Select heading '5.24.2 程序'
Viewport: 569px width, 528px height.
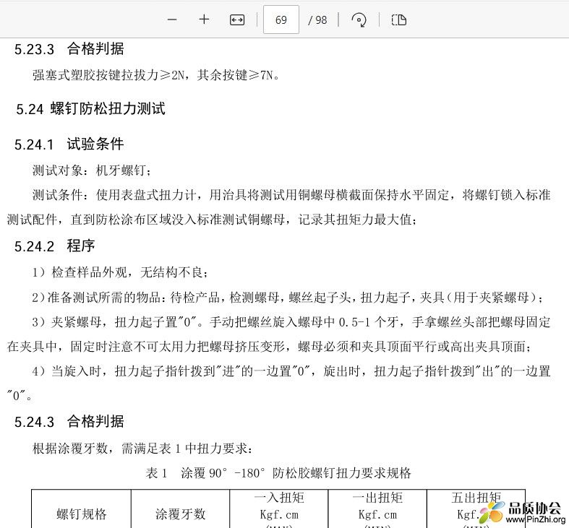[54, 246]
